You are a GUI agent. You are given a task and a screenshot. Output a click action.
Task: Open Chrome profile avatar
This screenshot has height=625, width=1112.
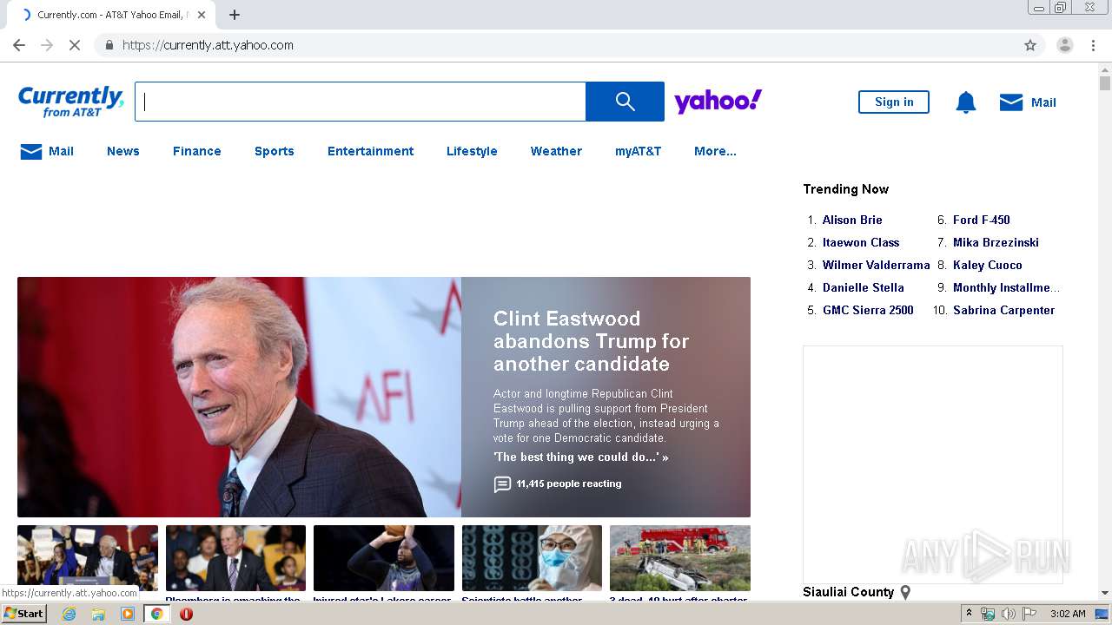point(1064,45)
